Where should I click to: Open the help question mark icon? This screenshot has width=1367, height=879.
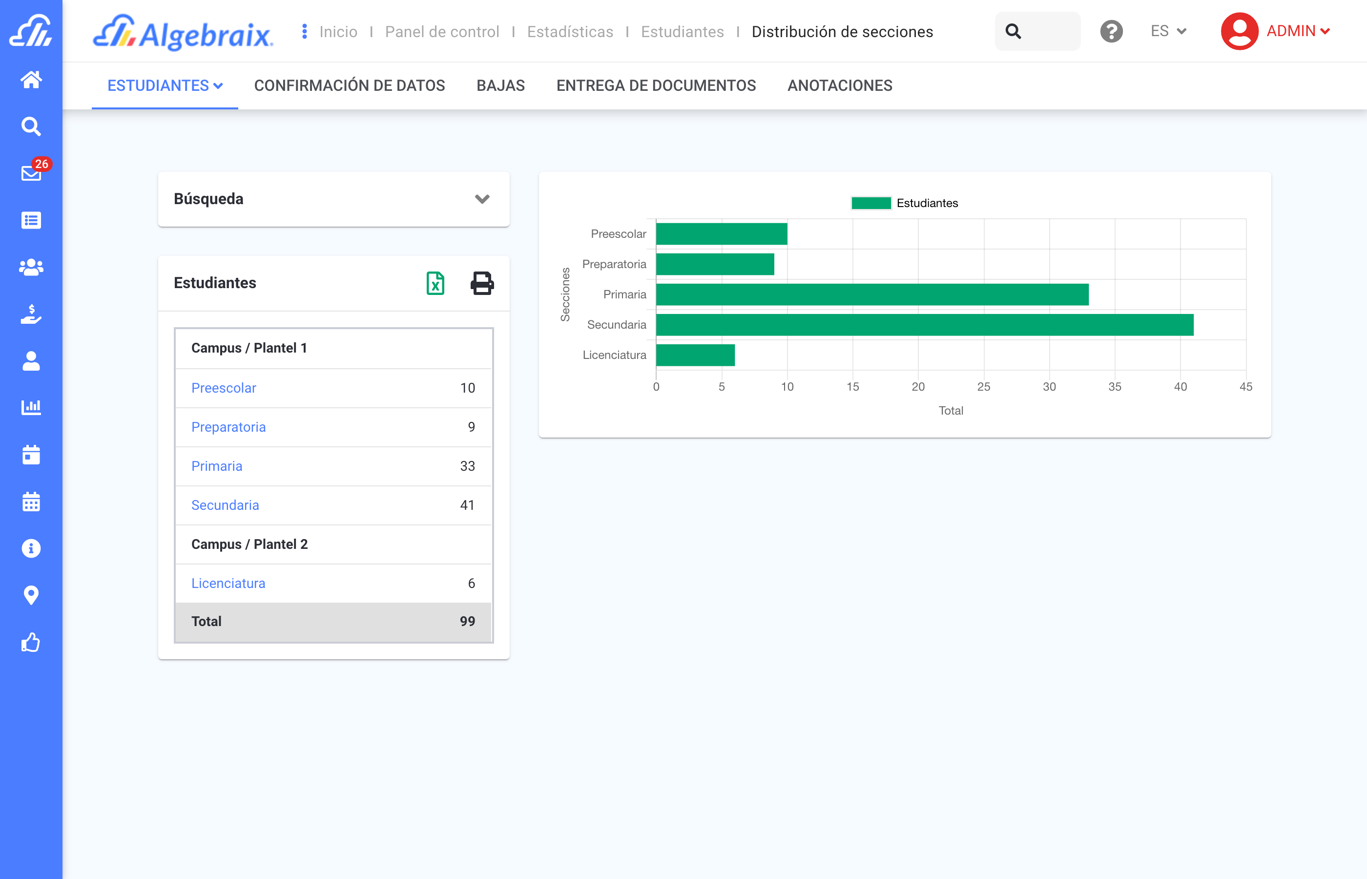coord(1111,31)
